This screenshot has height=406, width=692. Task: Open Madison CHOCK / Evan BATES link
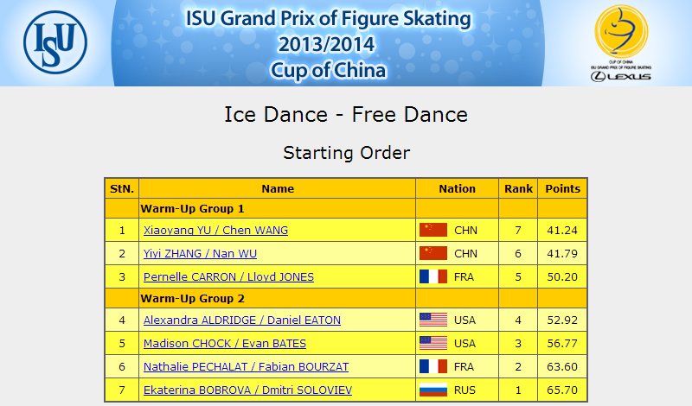[x=225, y=344]
